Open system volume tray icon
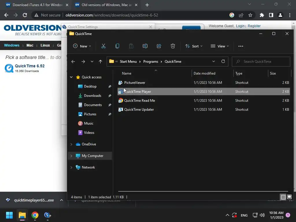The height and width of the screenshot is (222, 296). [262, 215]
